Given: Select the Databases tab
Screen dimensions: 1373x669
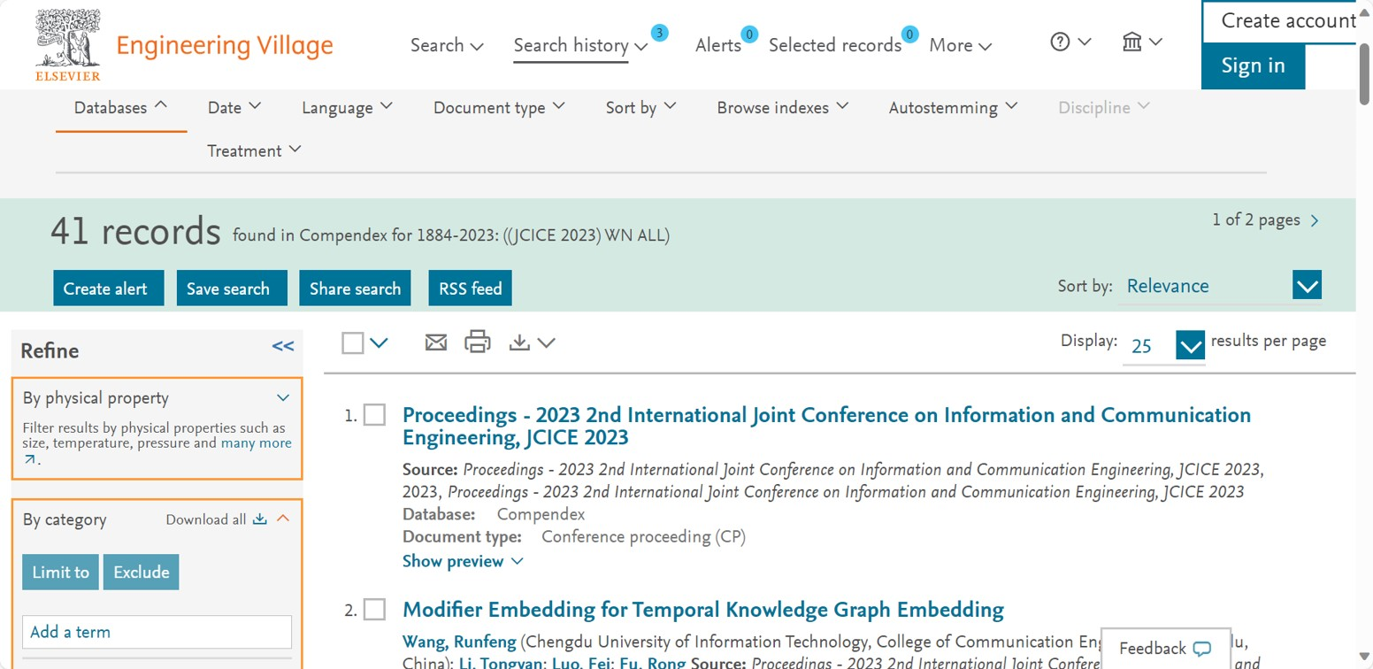Looking at the screenshot, I should click(120, 107).
